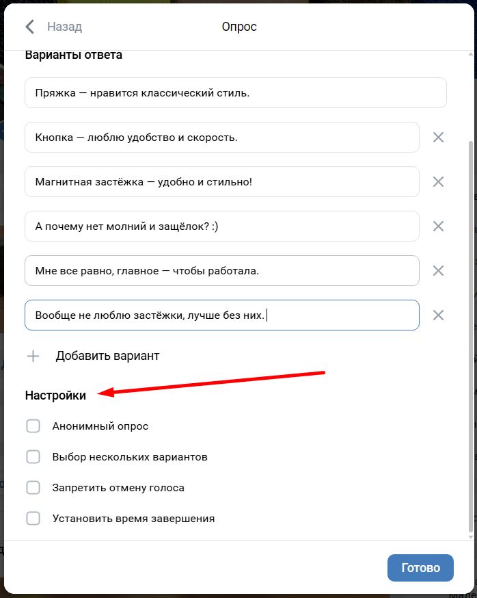Screen dimensions: 477x598
Task: Edit the 'Пряжка' answer field
Action: 235,92
